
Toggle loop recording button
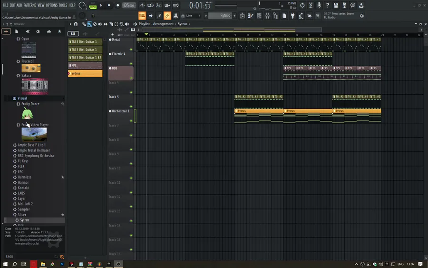(176, 5)
